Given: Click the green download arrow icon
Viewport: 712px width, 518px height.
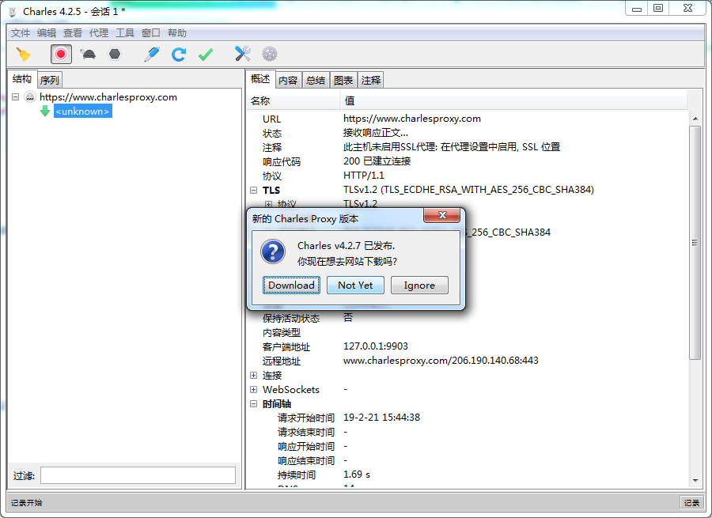Looking at the screenshot, I should [45, 112].
